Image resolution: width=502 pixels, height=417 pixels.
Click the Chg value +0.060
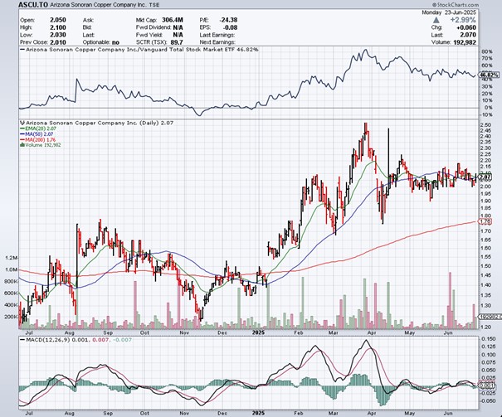(x=466, y=27)
